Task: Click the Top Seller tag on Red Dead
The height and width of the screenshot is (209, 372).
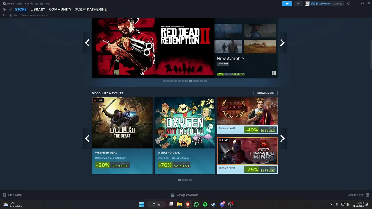Action: point(223,64)
